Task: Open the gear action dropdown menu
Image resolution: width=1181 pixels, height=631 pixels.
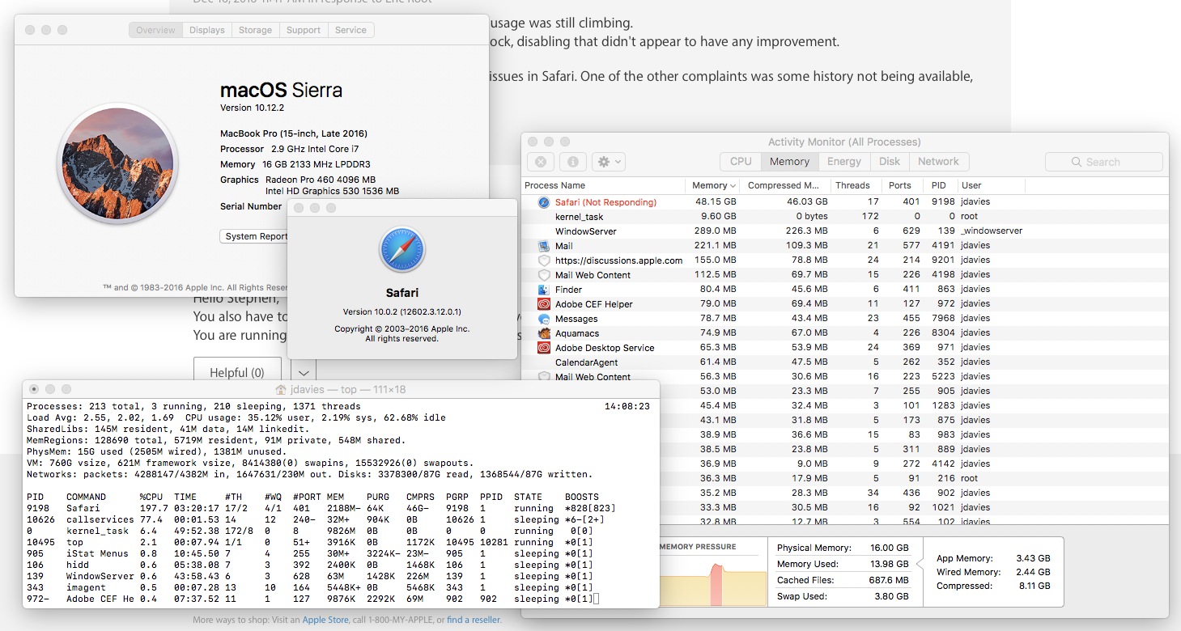Action: click(x=608, y=162)
